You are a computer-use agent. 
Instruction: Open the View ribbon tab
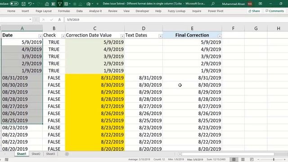pos(126,11)
